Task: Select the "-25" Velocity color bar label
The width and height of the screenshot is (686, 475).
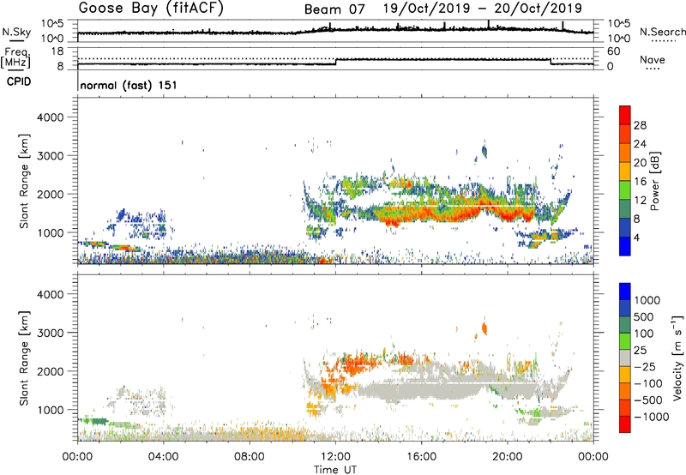Action: click(645, 367)
